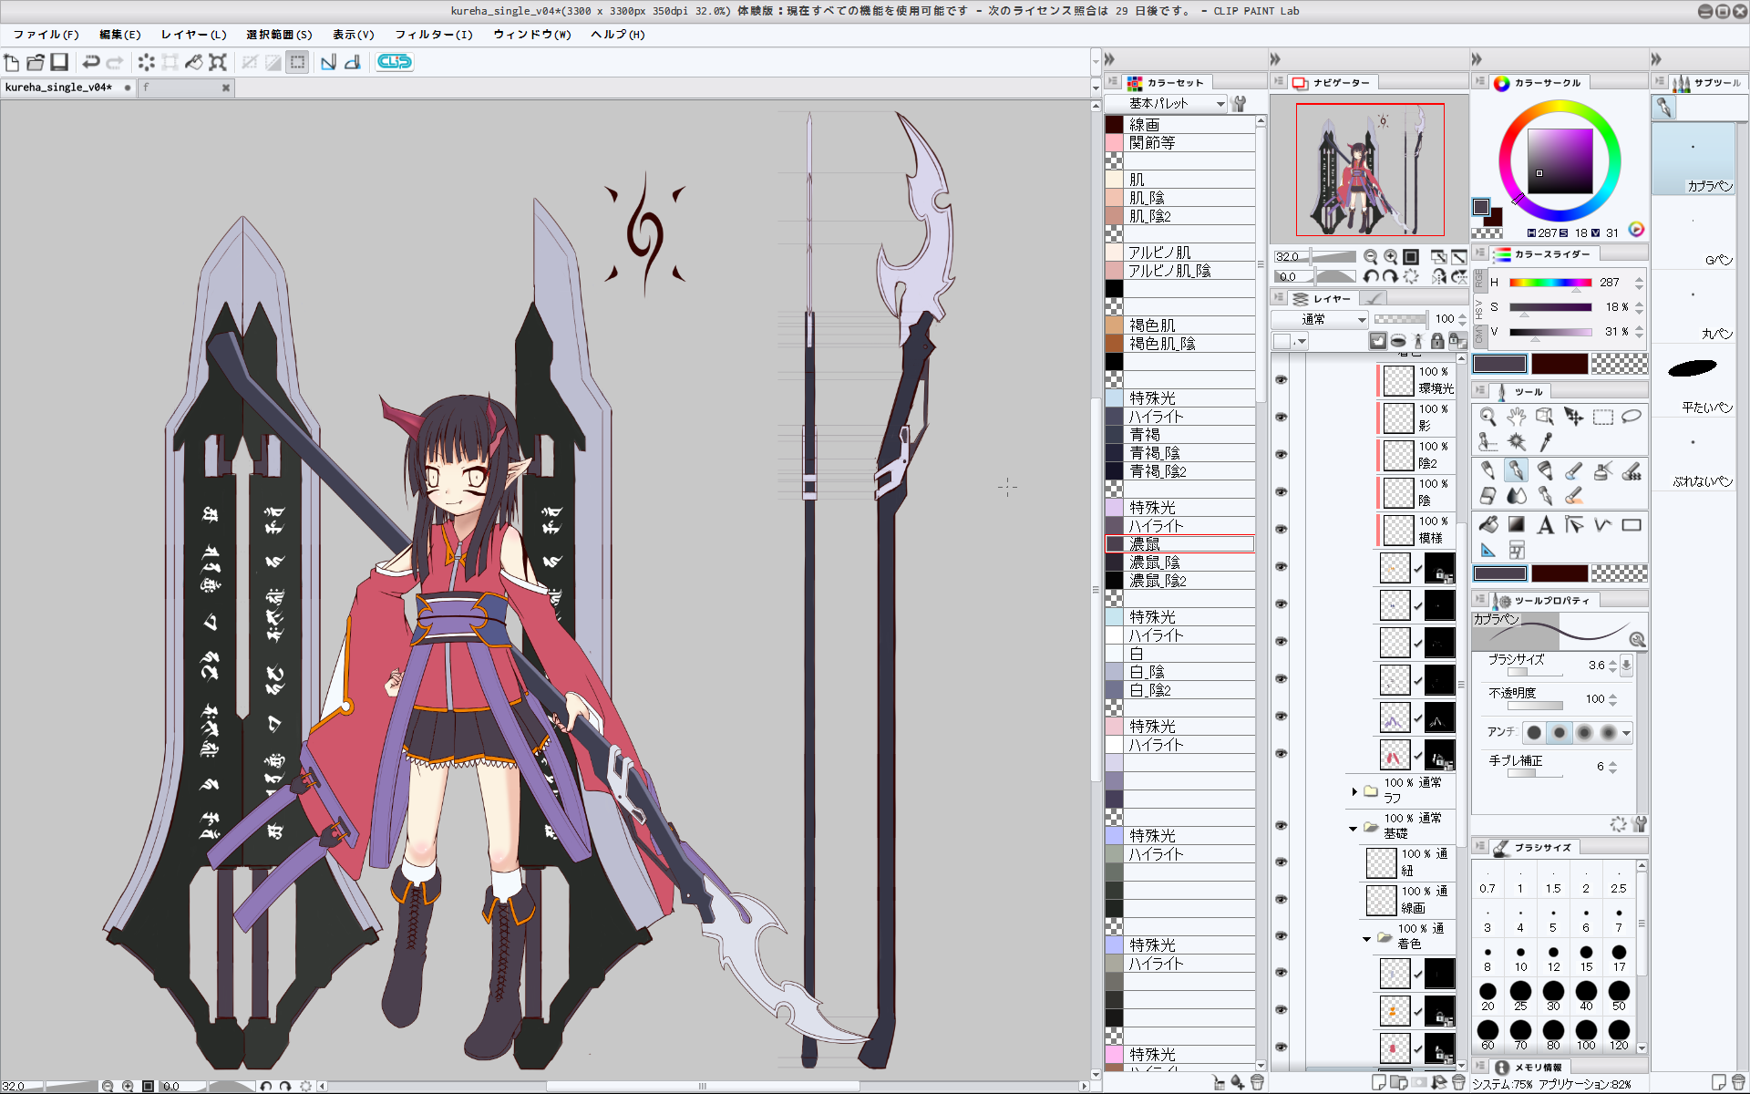This screenshot has width=1750, height=1094.
Task: Choose the Gペン sub tool
Action: click(x=1693, y=232)
